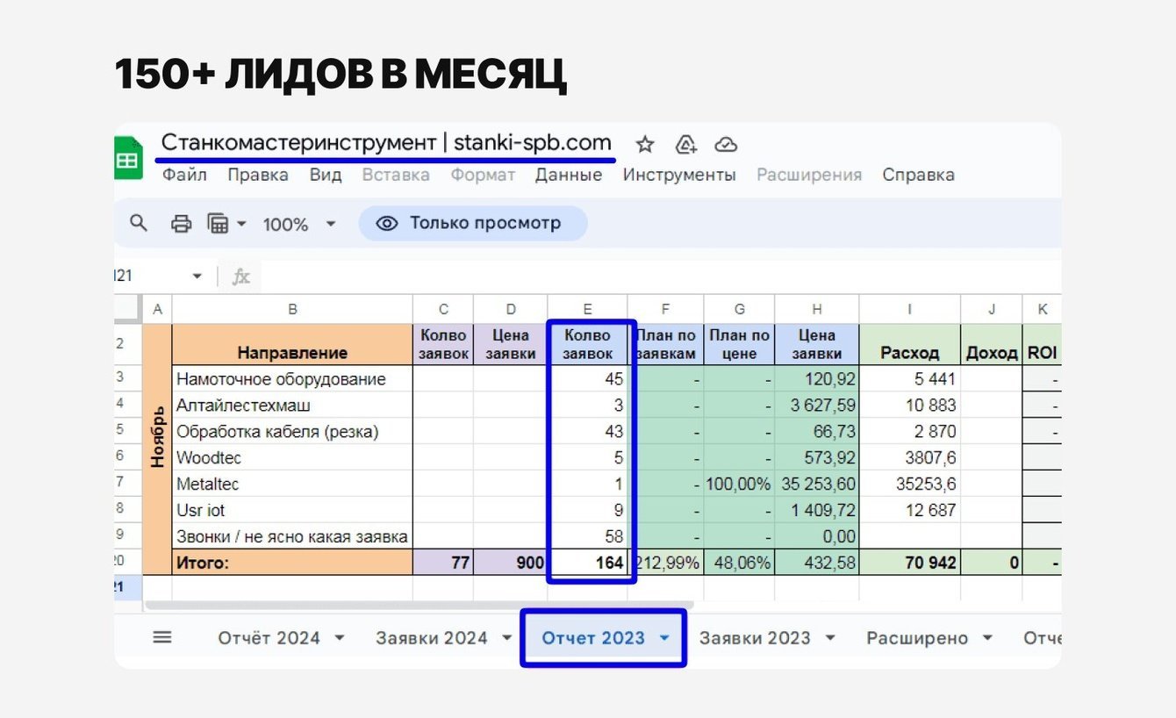This screenshot has width=1176, height=718.
Task: Select the План по заявкам header cell
Action: pos(665,344)
